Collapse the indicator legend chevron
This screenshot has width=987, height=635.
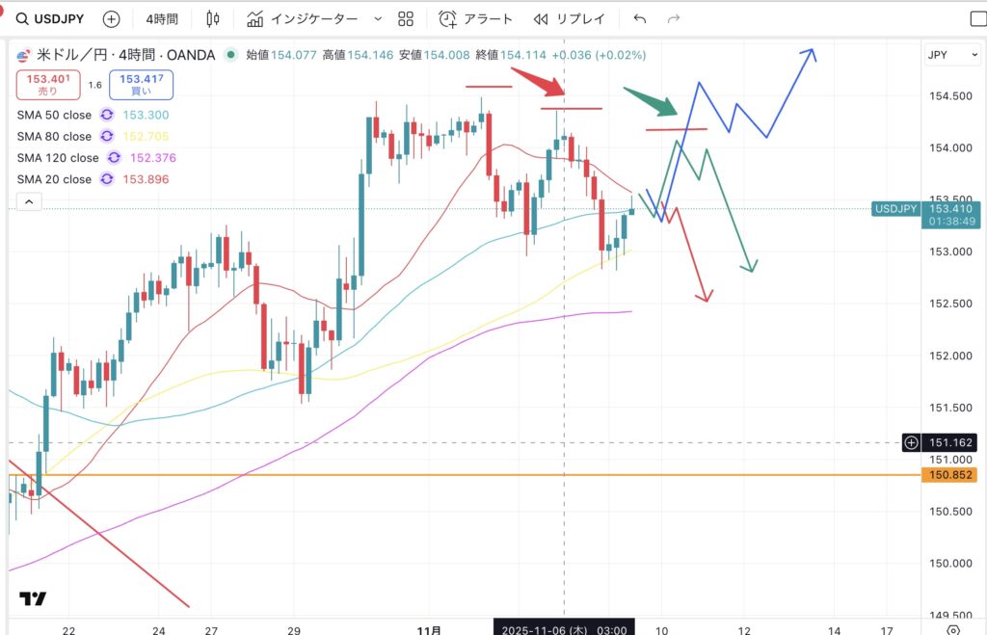click(28, 201)
